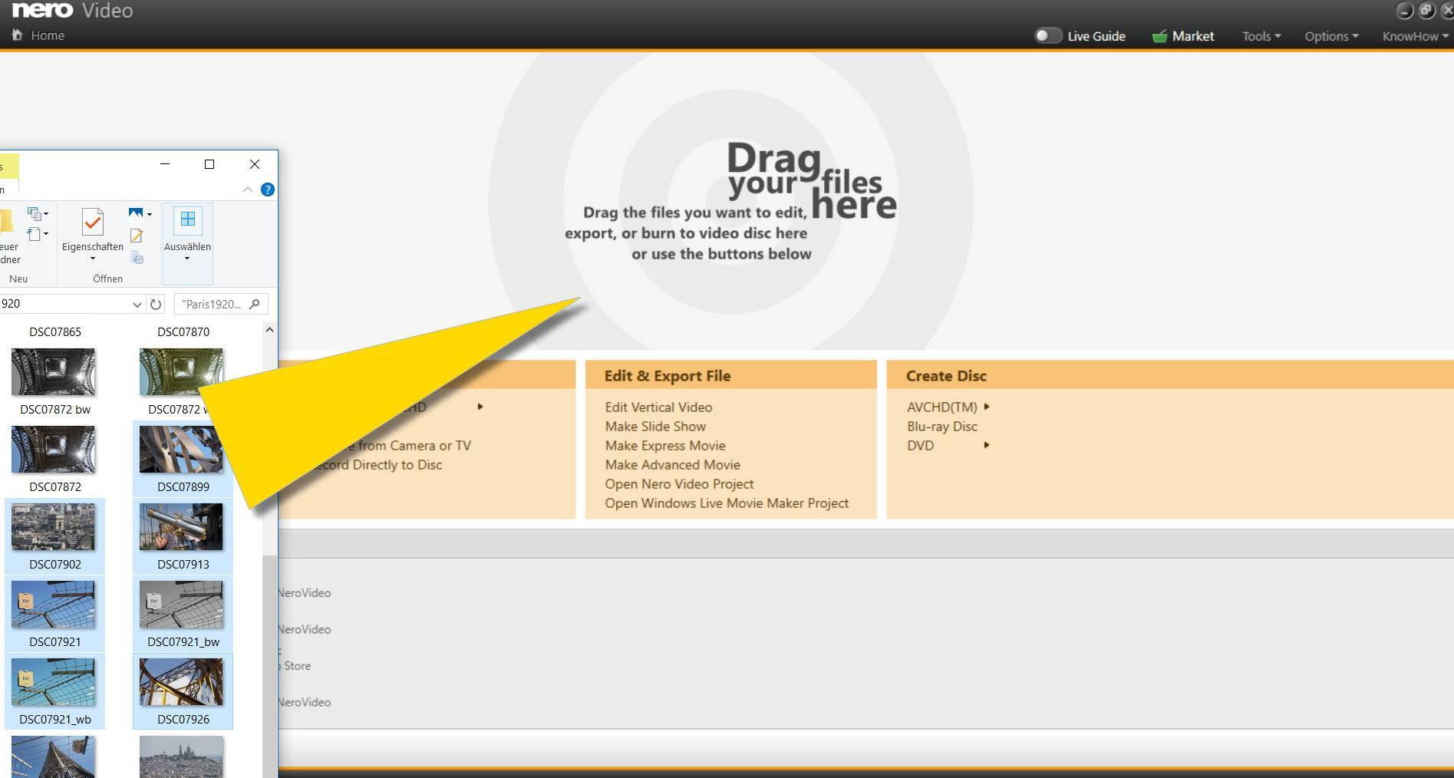Screen dimensions: 1454x778
Task: Expand the AVCHD(TM) disc submenu arrow
Action: tap(987, 407)
